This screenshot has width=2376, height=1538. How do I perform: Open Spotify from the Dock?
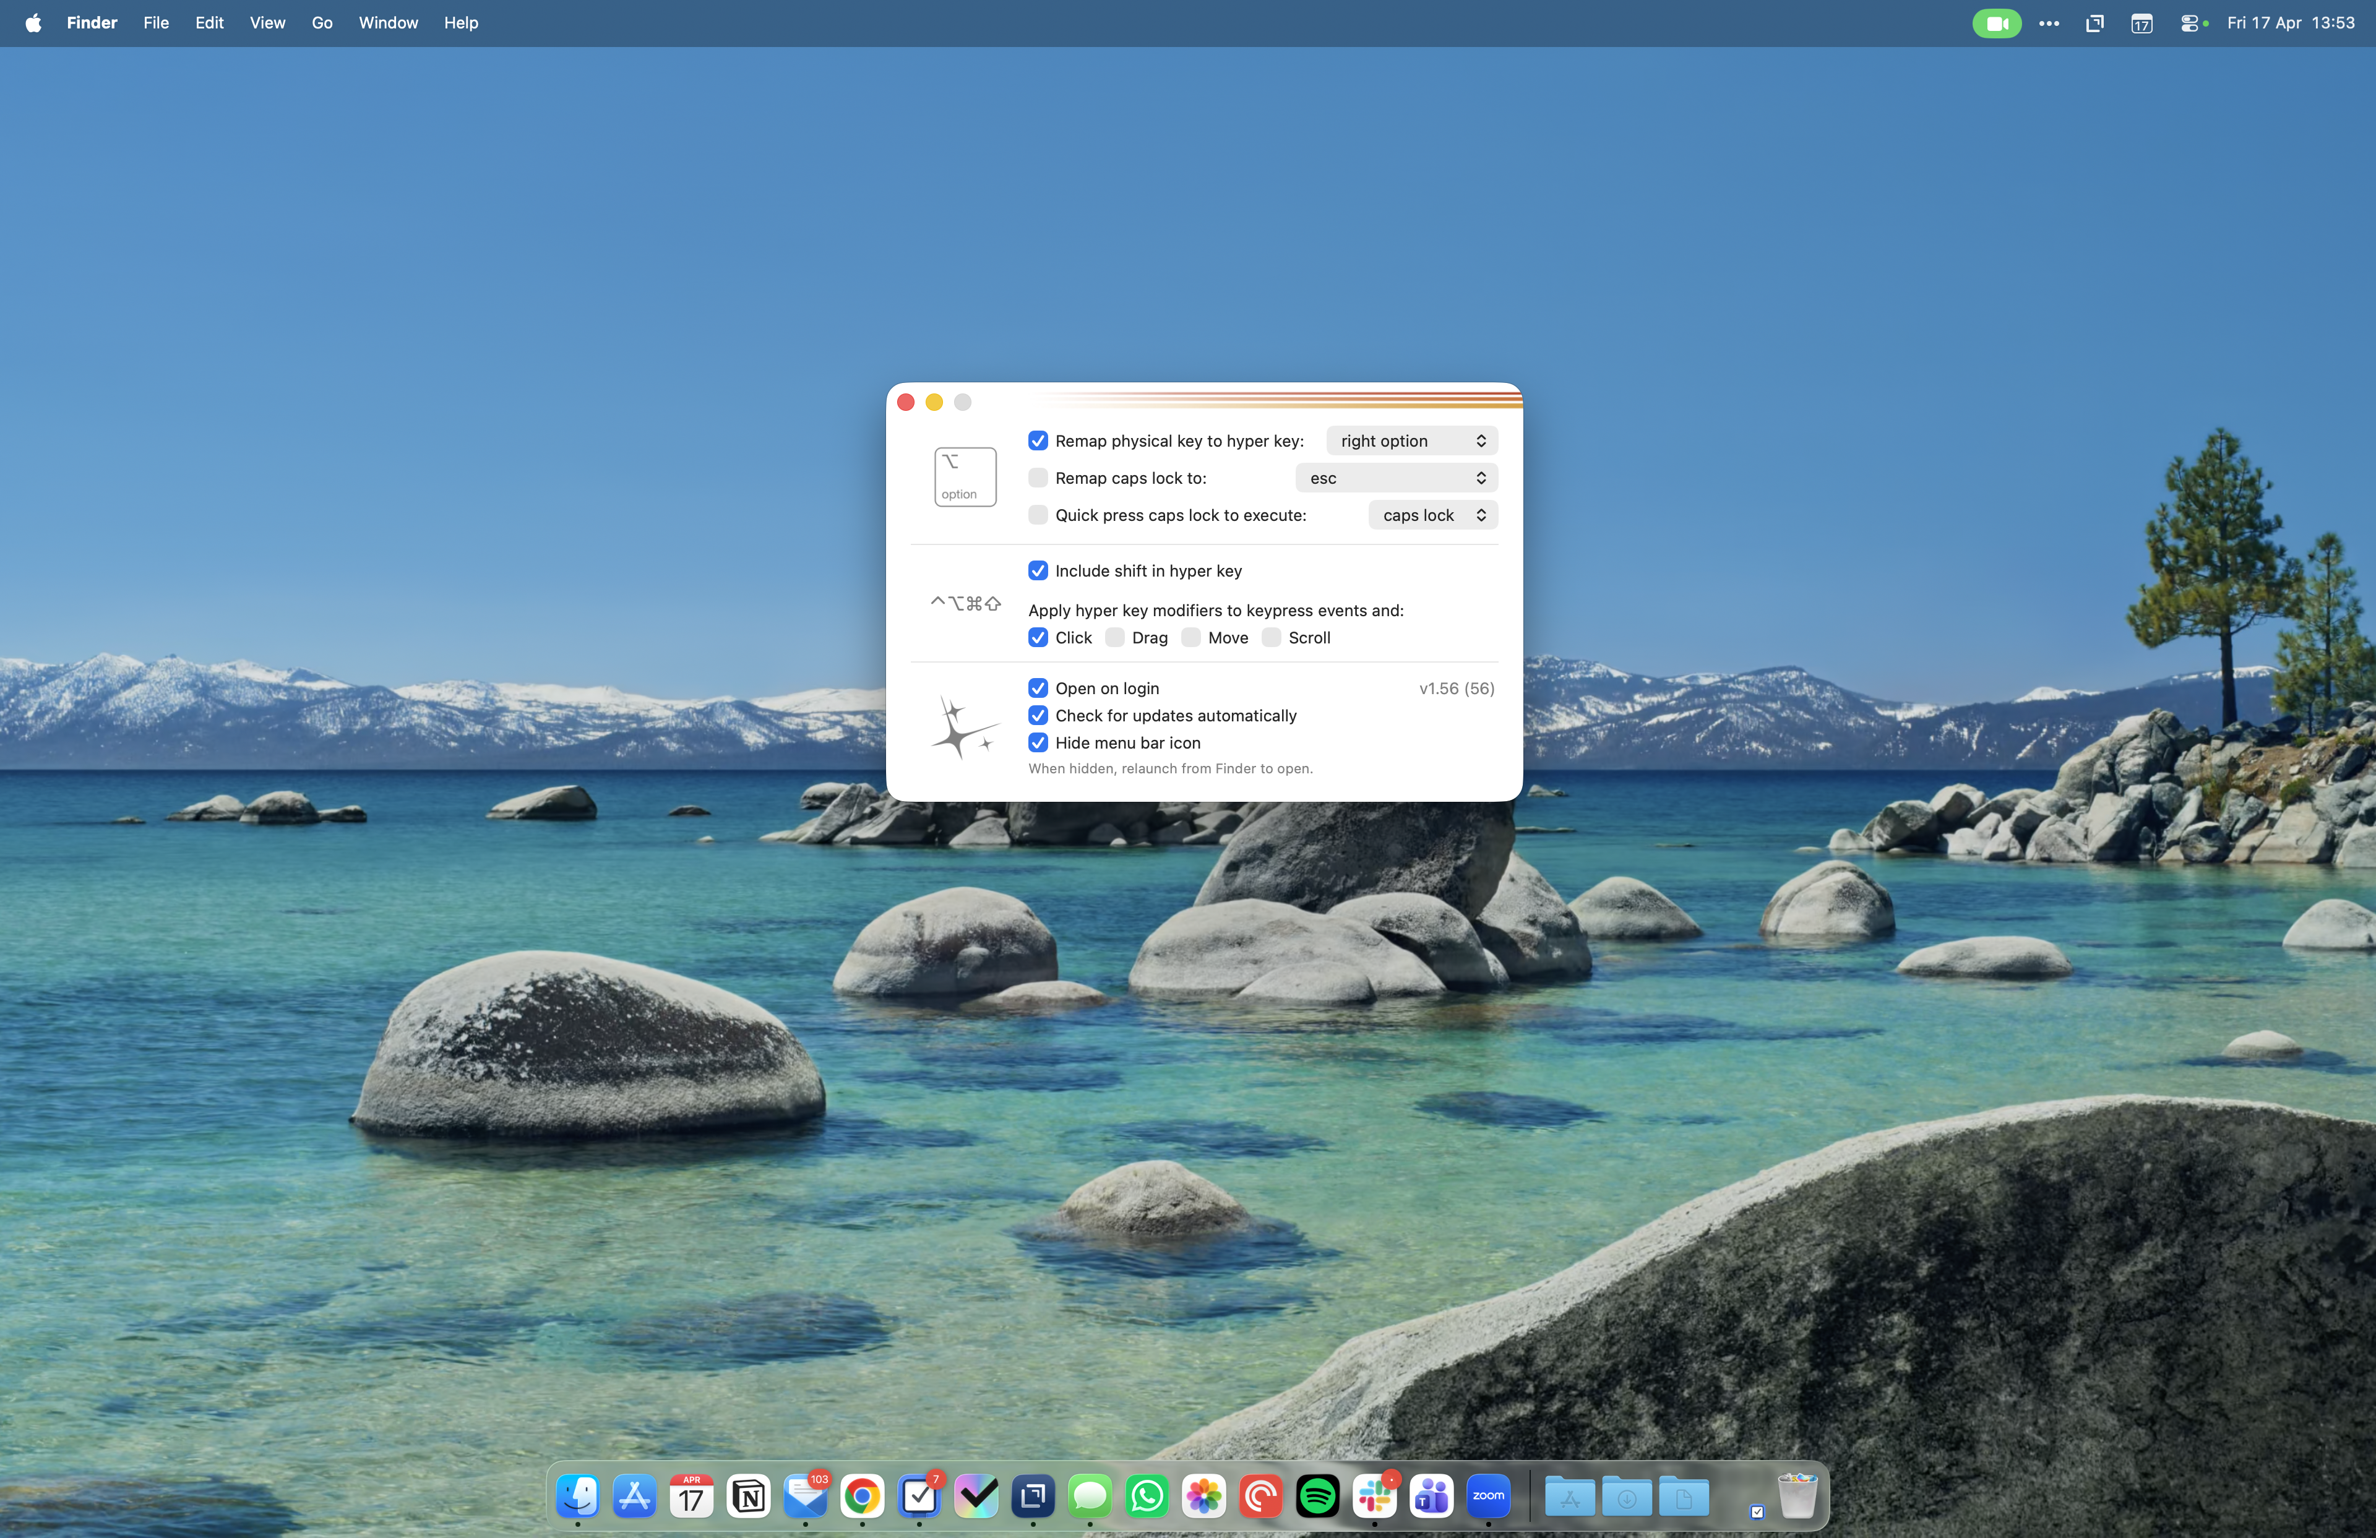1318,1496
